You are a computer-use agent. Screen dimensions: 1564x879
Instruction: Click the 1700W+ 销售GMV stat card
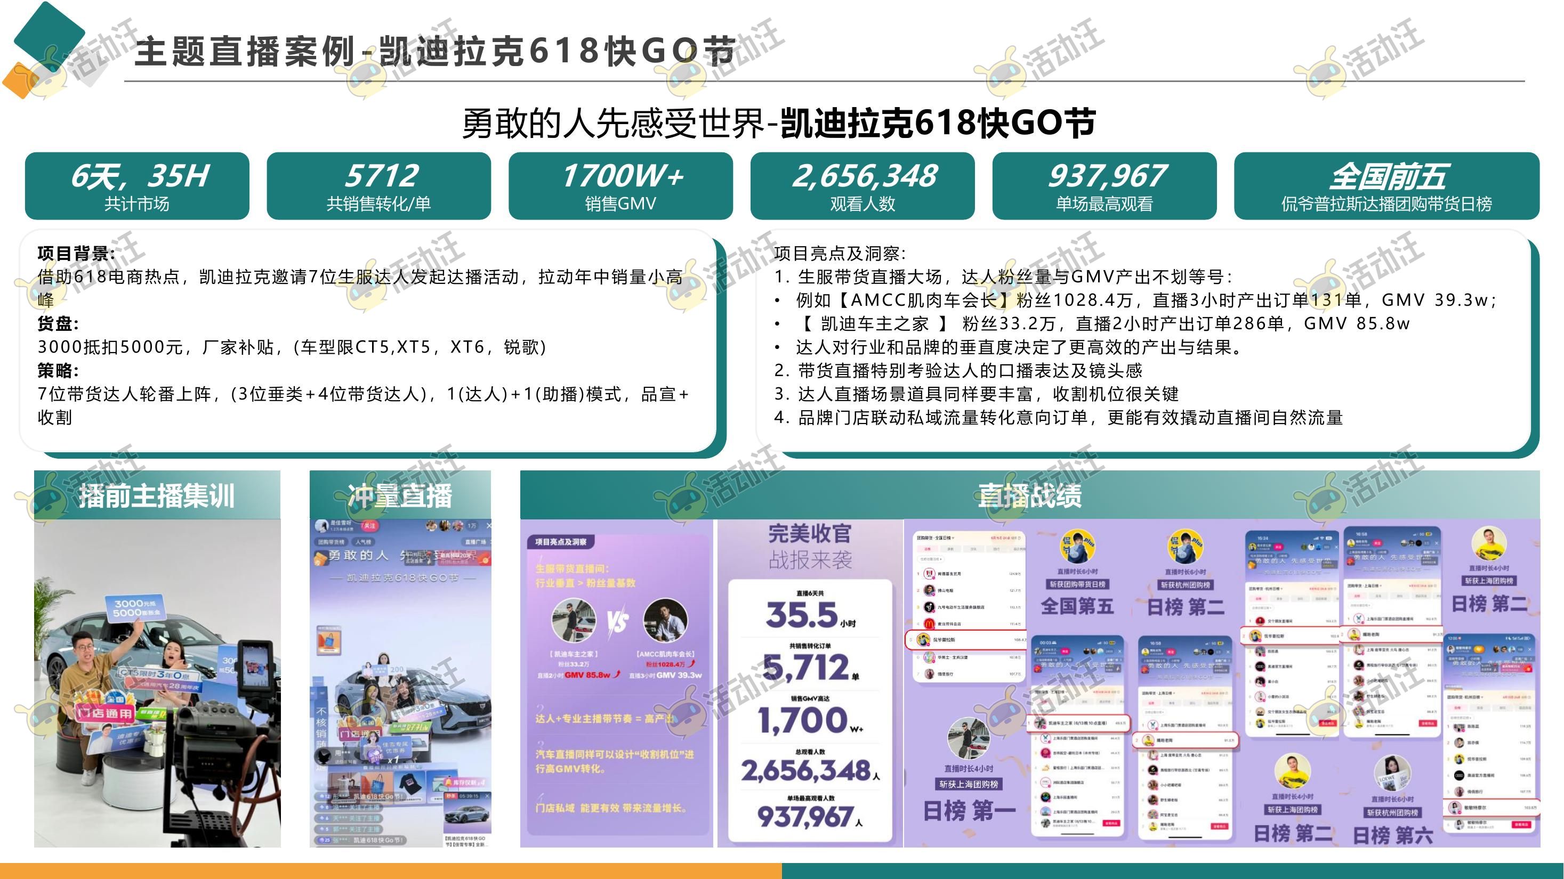(x=620, y=185)
